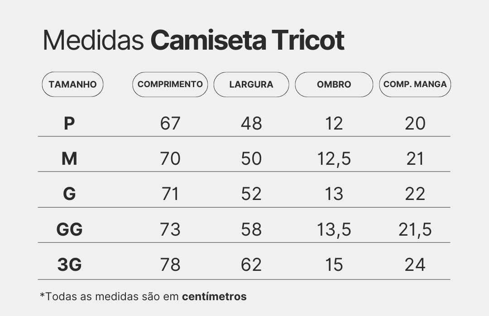Screen dimensions: 489x316
Task: Click the "Medidas Camiseta Tricot" title
Action: 193,41
